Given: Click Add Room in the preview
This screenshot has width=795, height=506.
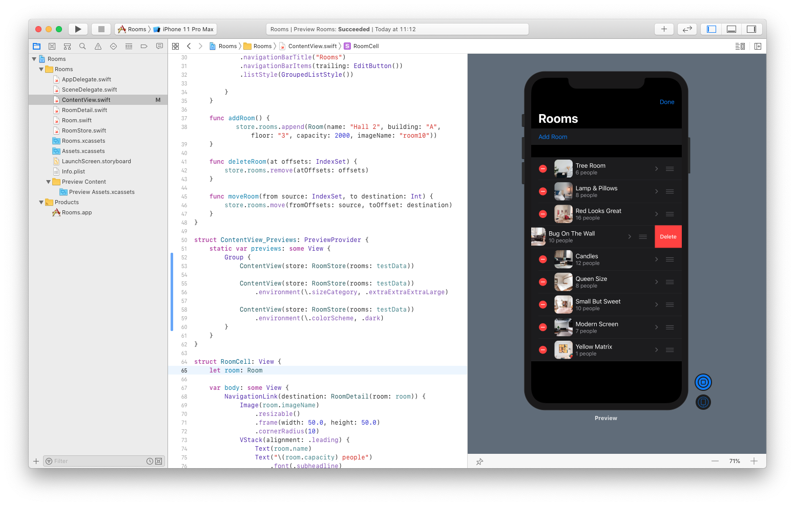Looking at the screenshot, I should click(x=553, y=137).
